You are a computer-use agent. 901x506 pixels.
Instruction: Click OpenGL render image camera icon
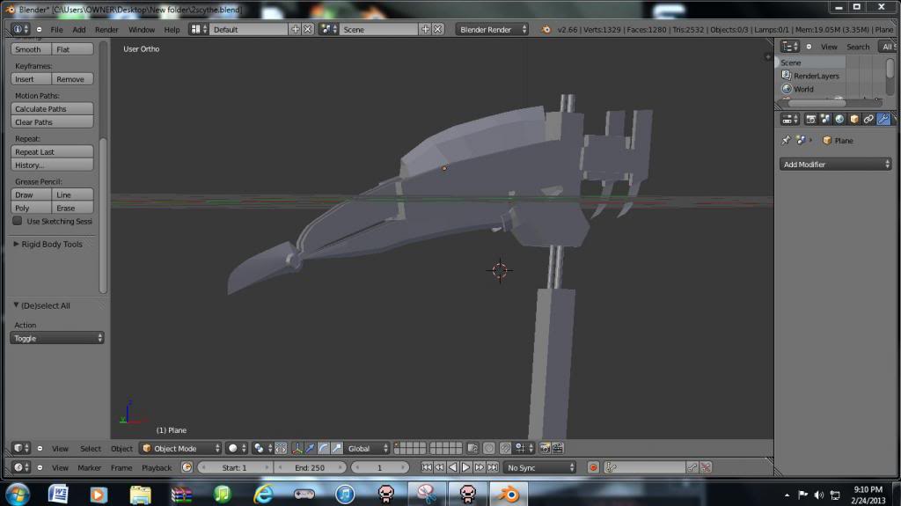[545, 449]
